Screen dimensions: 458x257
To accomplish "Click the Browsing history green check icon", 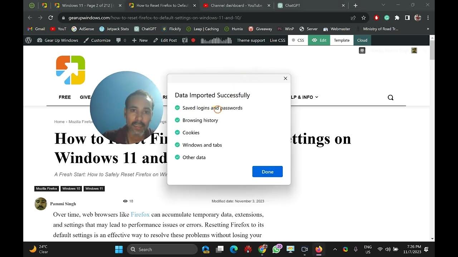I will [x=177, y=120].
